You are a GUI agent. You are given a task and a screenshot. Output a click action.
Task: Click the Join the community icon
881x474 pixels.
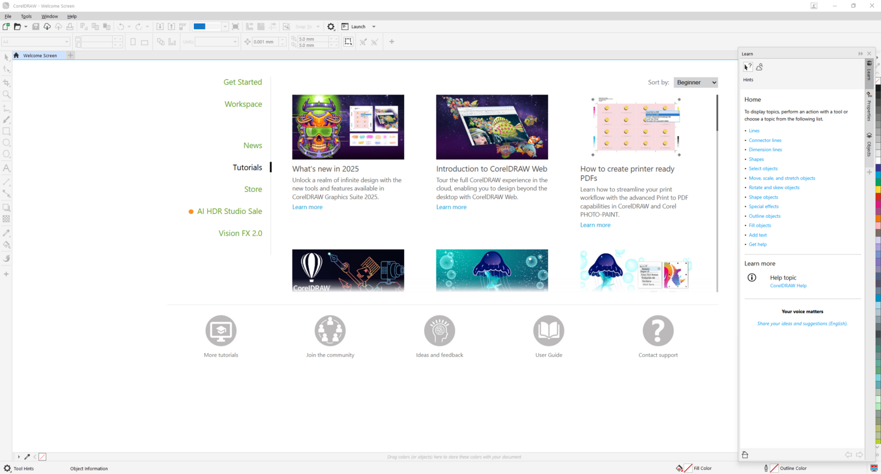(x=330, y=331)
